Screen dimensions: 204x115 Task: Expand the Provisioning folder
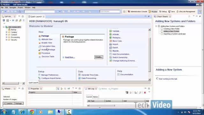click(6, 37)
